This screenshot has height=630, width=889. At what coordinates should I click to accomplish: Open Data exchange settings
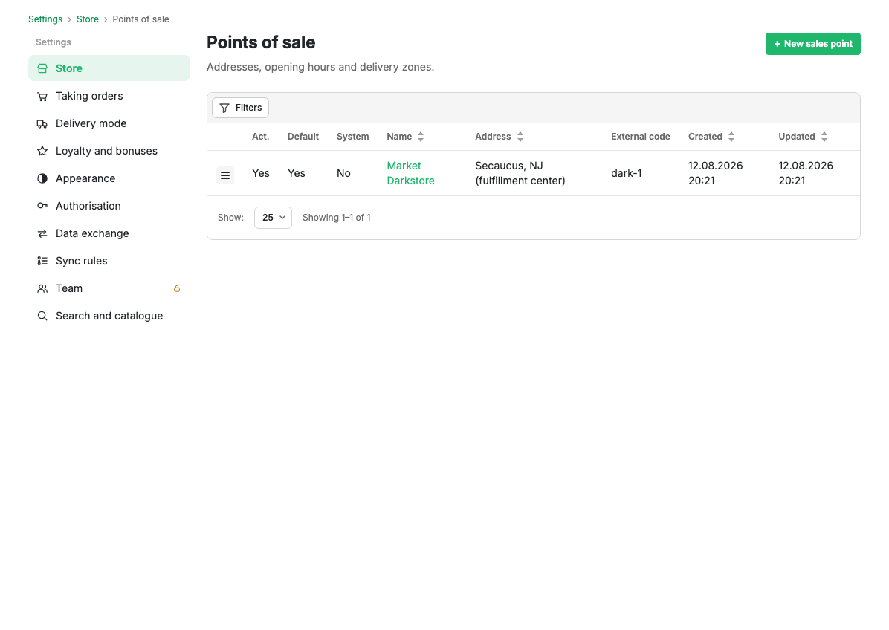109,233
